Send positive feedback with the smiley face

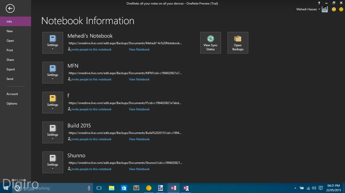tap(334, 9)
